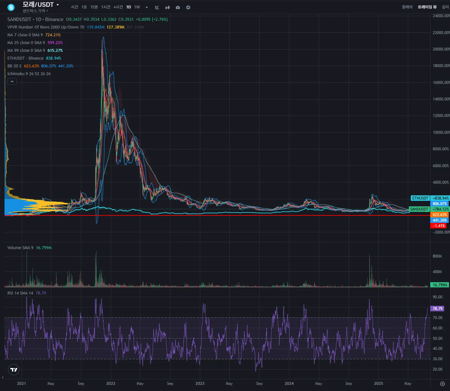Switch to the 깊이 depth tab
This screenshot has height=391, width=450.
tap(445, 7)
